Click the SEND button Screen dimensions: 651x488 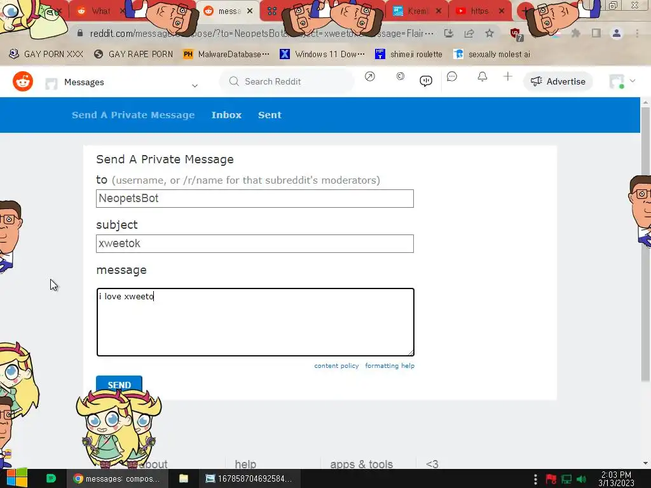[119, 384]
